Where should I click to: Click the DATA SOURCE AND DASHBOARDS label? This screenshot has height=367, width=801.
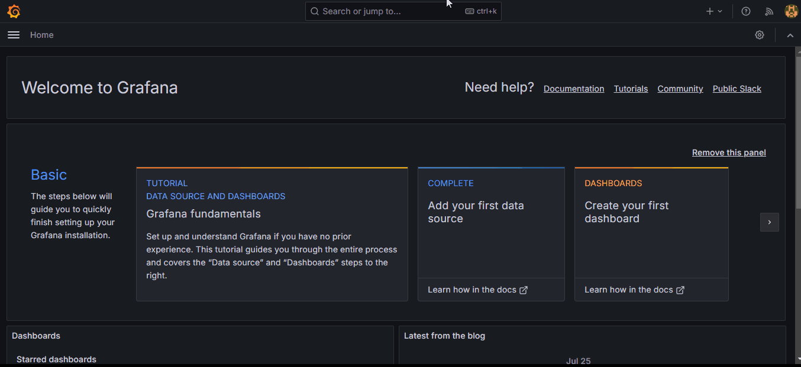pyautogui.click(x=216, y=196)
